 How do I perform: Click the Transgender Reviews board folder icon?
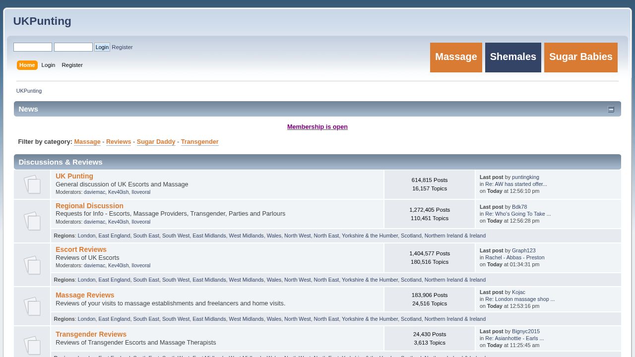[32, 345]
